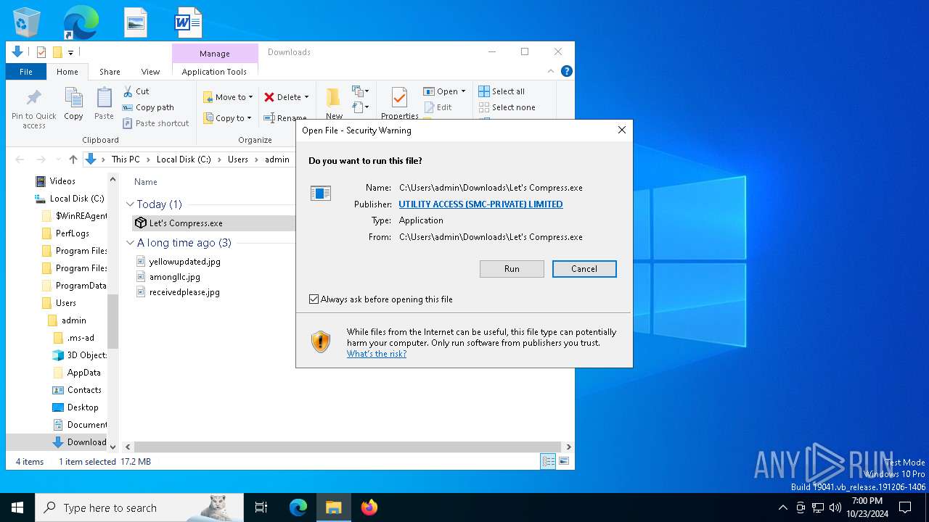Click the Properties icon in the ribbon

[x=399, y=103]
